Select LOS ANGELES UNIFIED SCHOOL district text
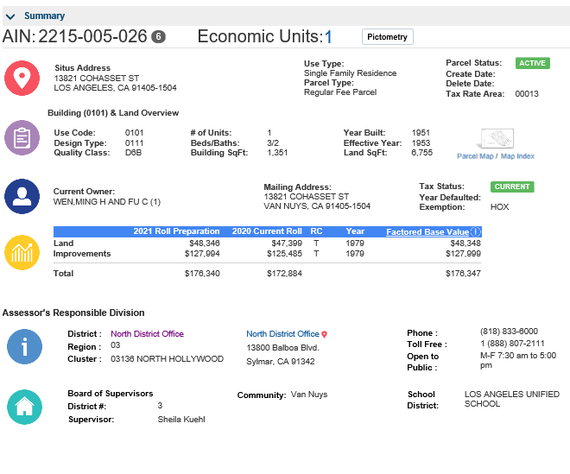The width and height of the screenshot is (570, 474). click(512, 399)
